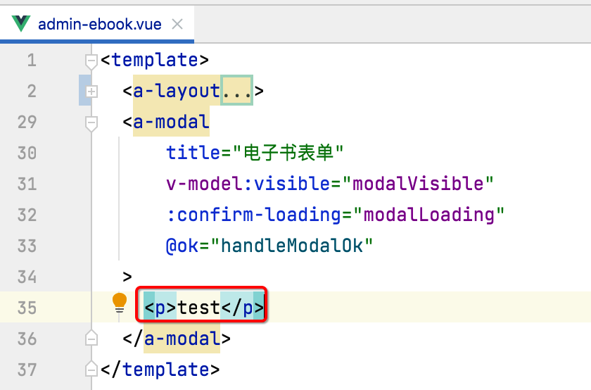Click line number 37 in gutter
Screen dimensions: 591x390
point(27,370)
